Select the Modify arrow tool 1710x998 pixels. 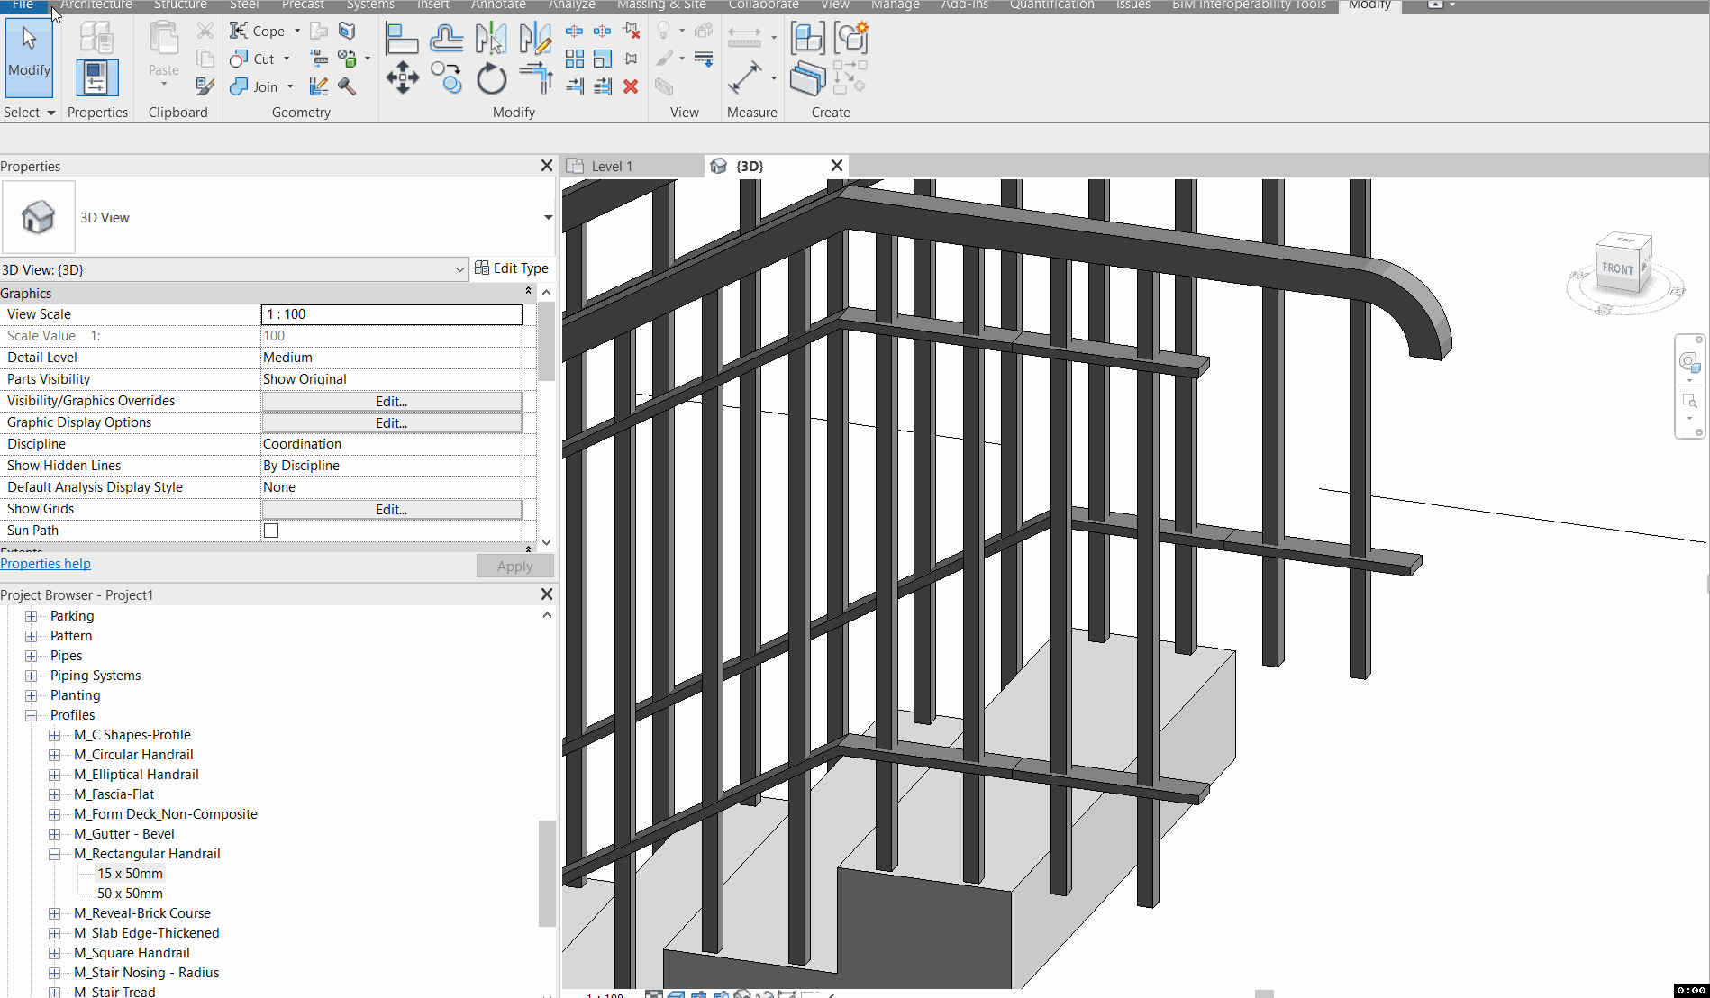(29, 56)
